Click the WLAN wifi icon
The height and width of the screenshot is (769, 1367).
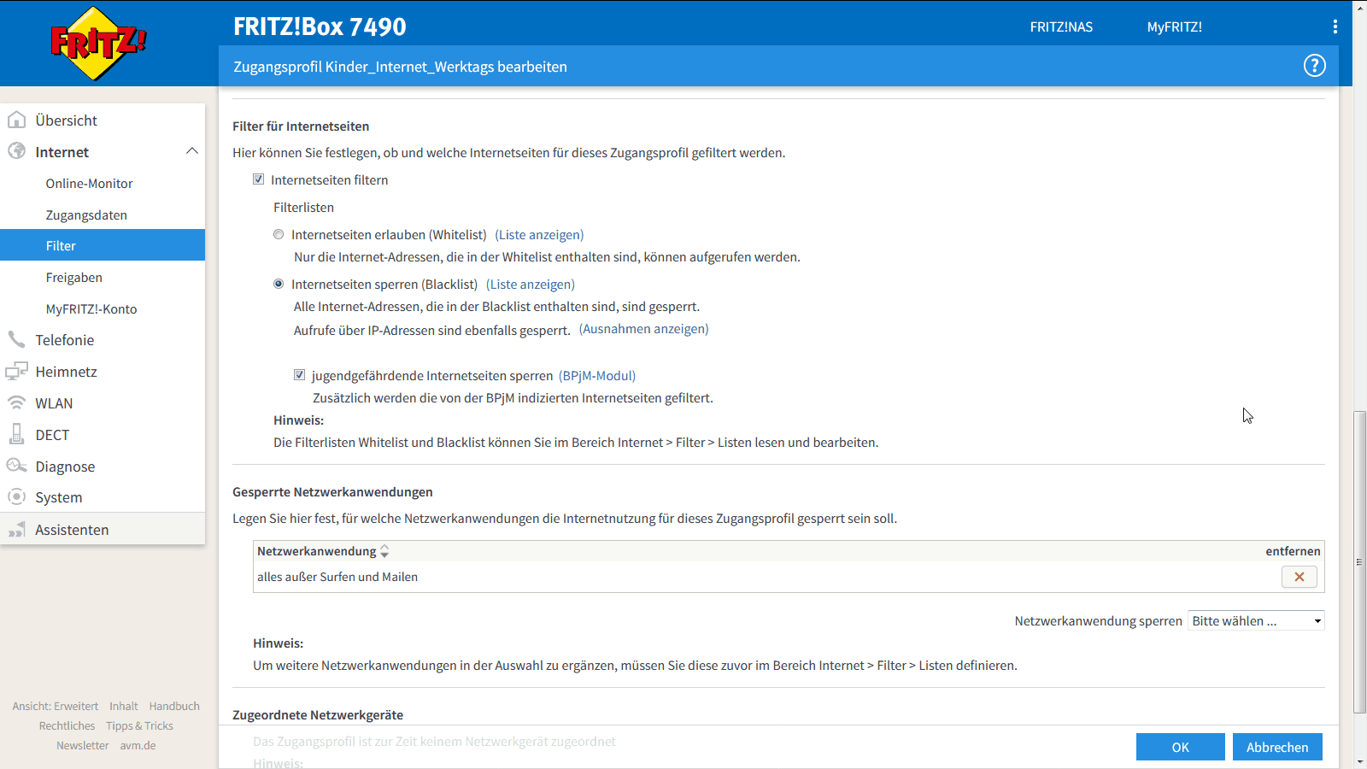coord(16,402)
